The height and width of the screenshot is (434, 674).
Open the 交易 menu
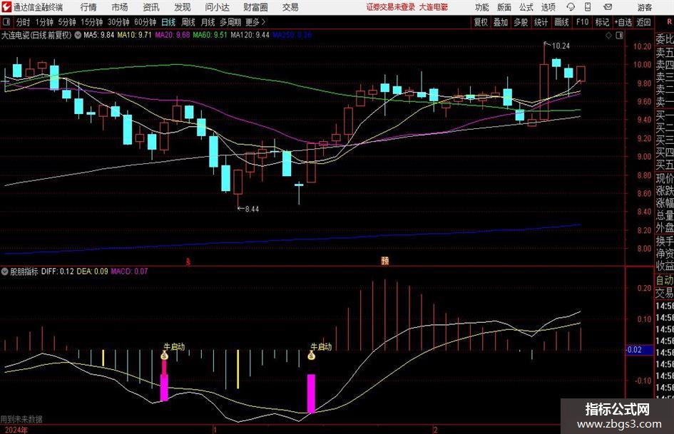290,7
